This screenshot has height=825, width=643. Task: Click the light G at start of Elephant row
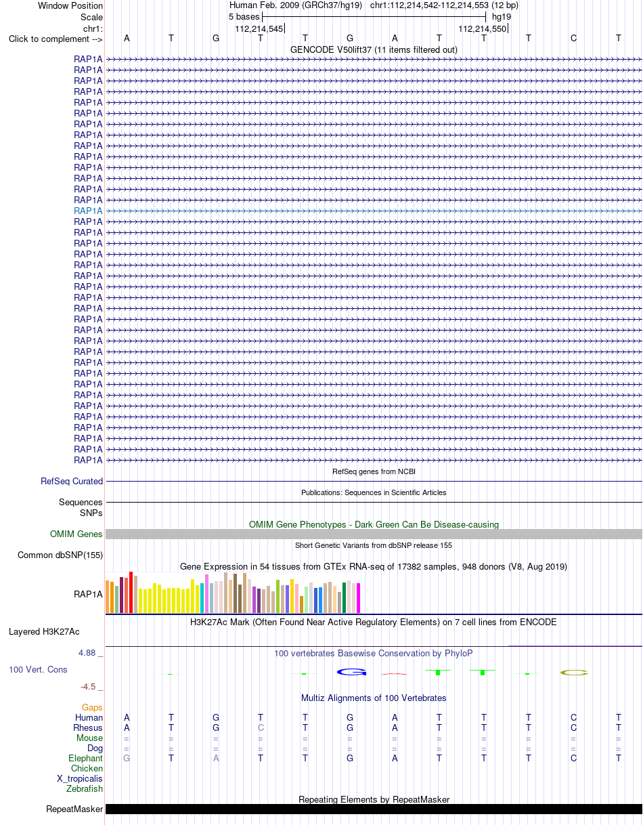127,759
